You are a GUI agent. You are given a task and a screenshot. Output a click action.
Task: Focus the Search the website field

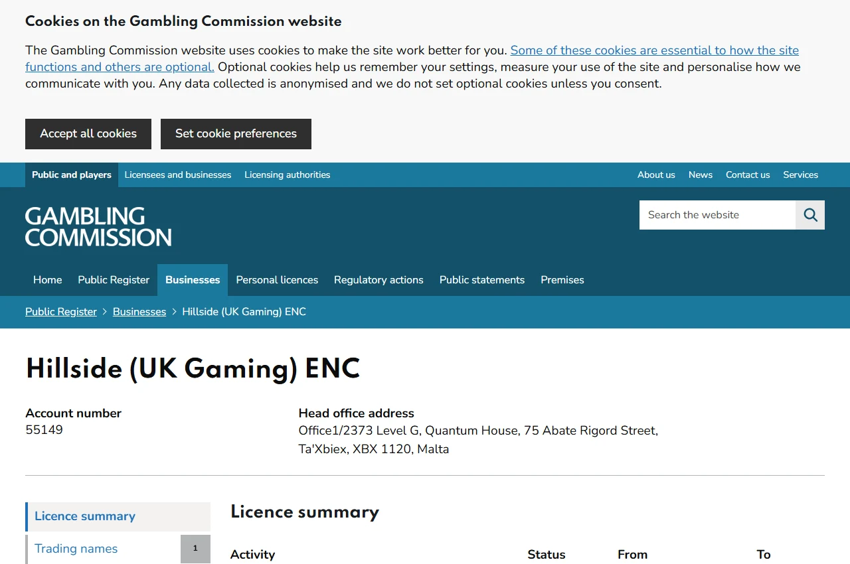717,215
